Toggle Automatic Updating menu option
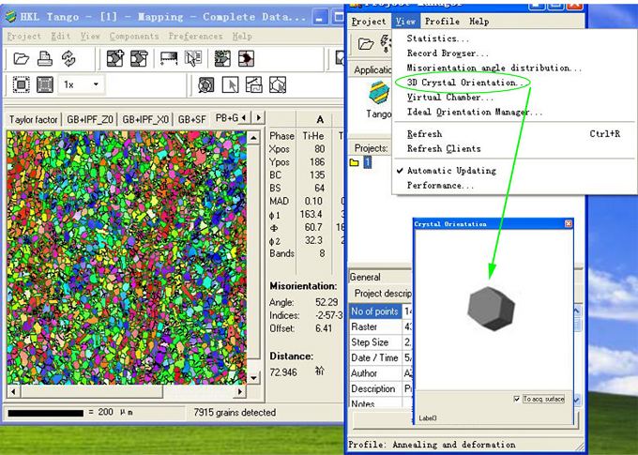The image size is (638, 455). [451, 171]
